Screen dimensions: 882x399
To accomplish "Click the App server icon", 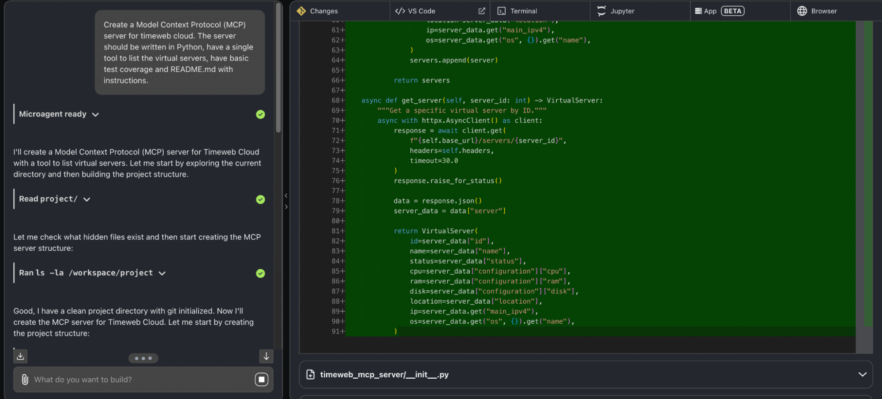I will [x=698, y=11].
